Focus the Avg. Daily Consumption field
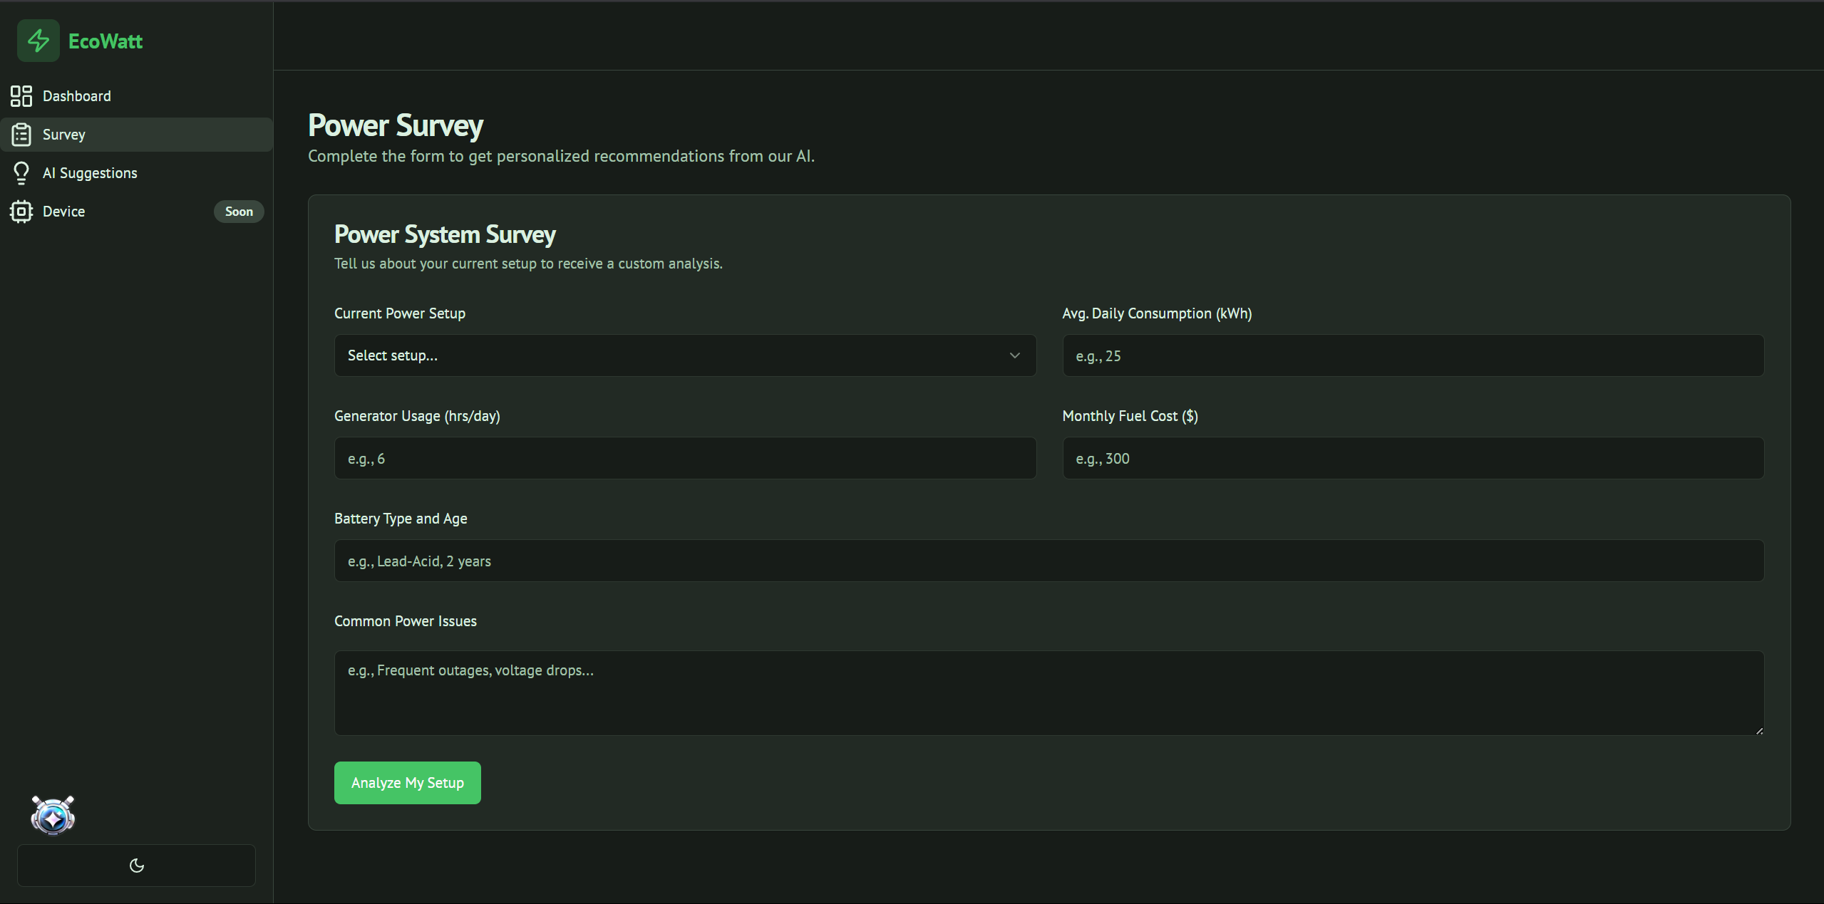The image size is (1824, 904). [1413, 355]
